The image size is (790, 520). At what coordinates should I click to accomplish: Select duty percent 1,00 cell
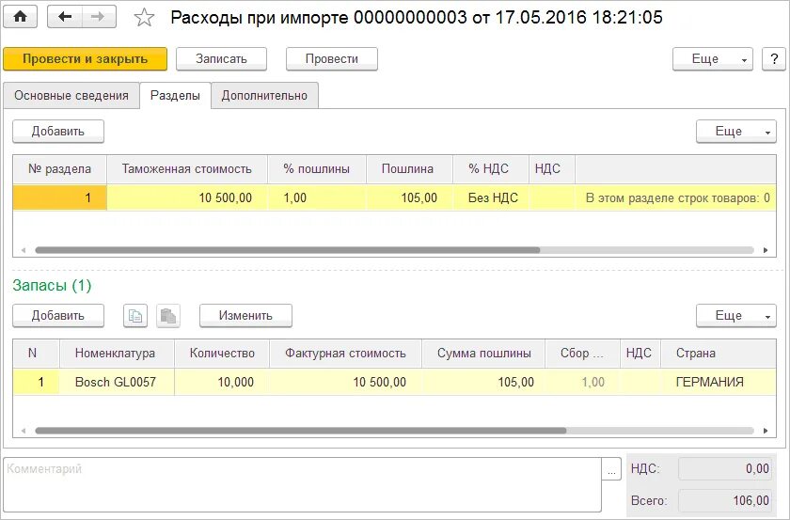(317, 198)
